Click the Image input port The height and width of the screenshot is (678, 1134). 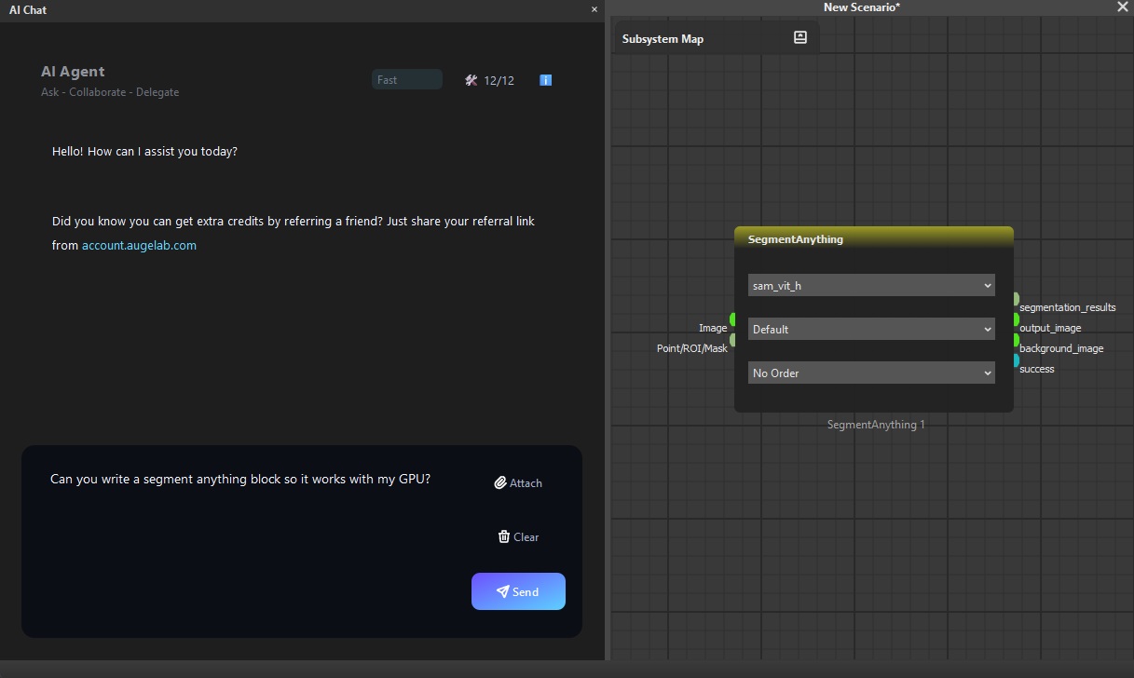tap(732, 319)
